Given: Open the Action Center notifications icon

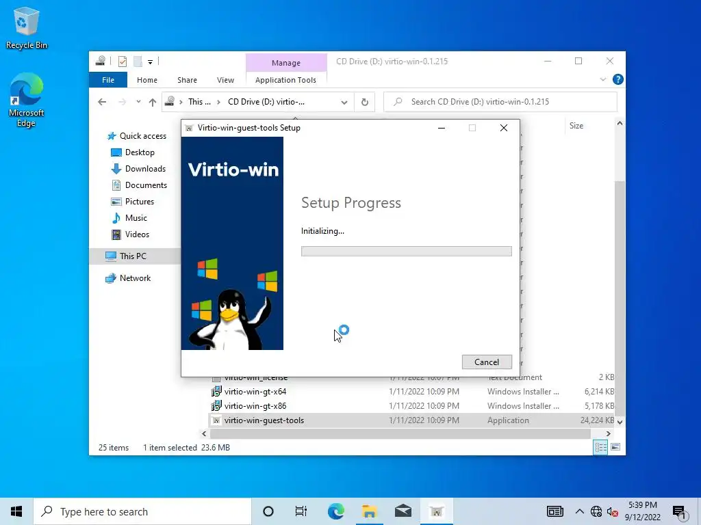Looking at the screenshot, I should 679,512.
